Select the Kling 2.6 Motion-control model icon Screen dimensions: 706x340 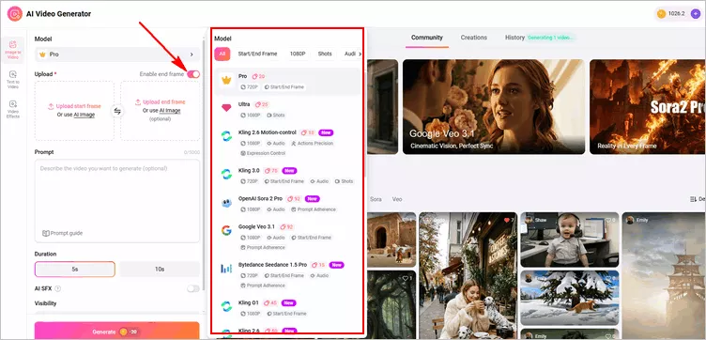click(x=226, y=136)
